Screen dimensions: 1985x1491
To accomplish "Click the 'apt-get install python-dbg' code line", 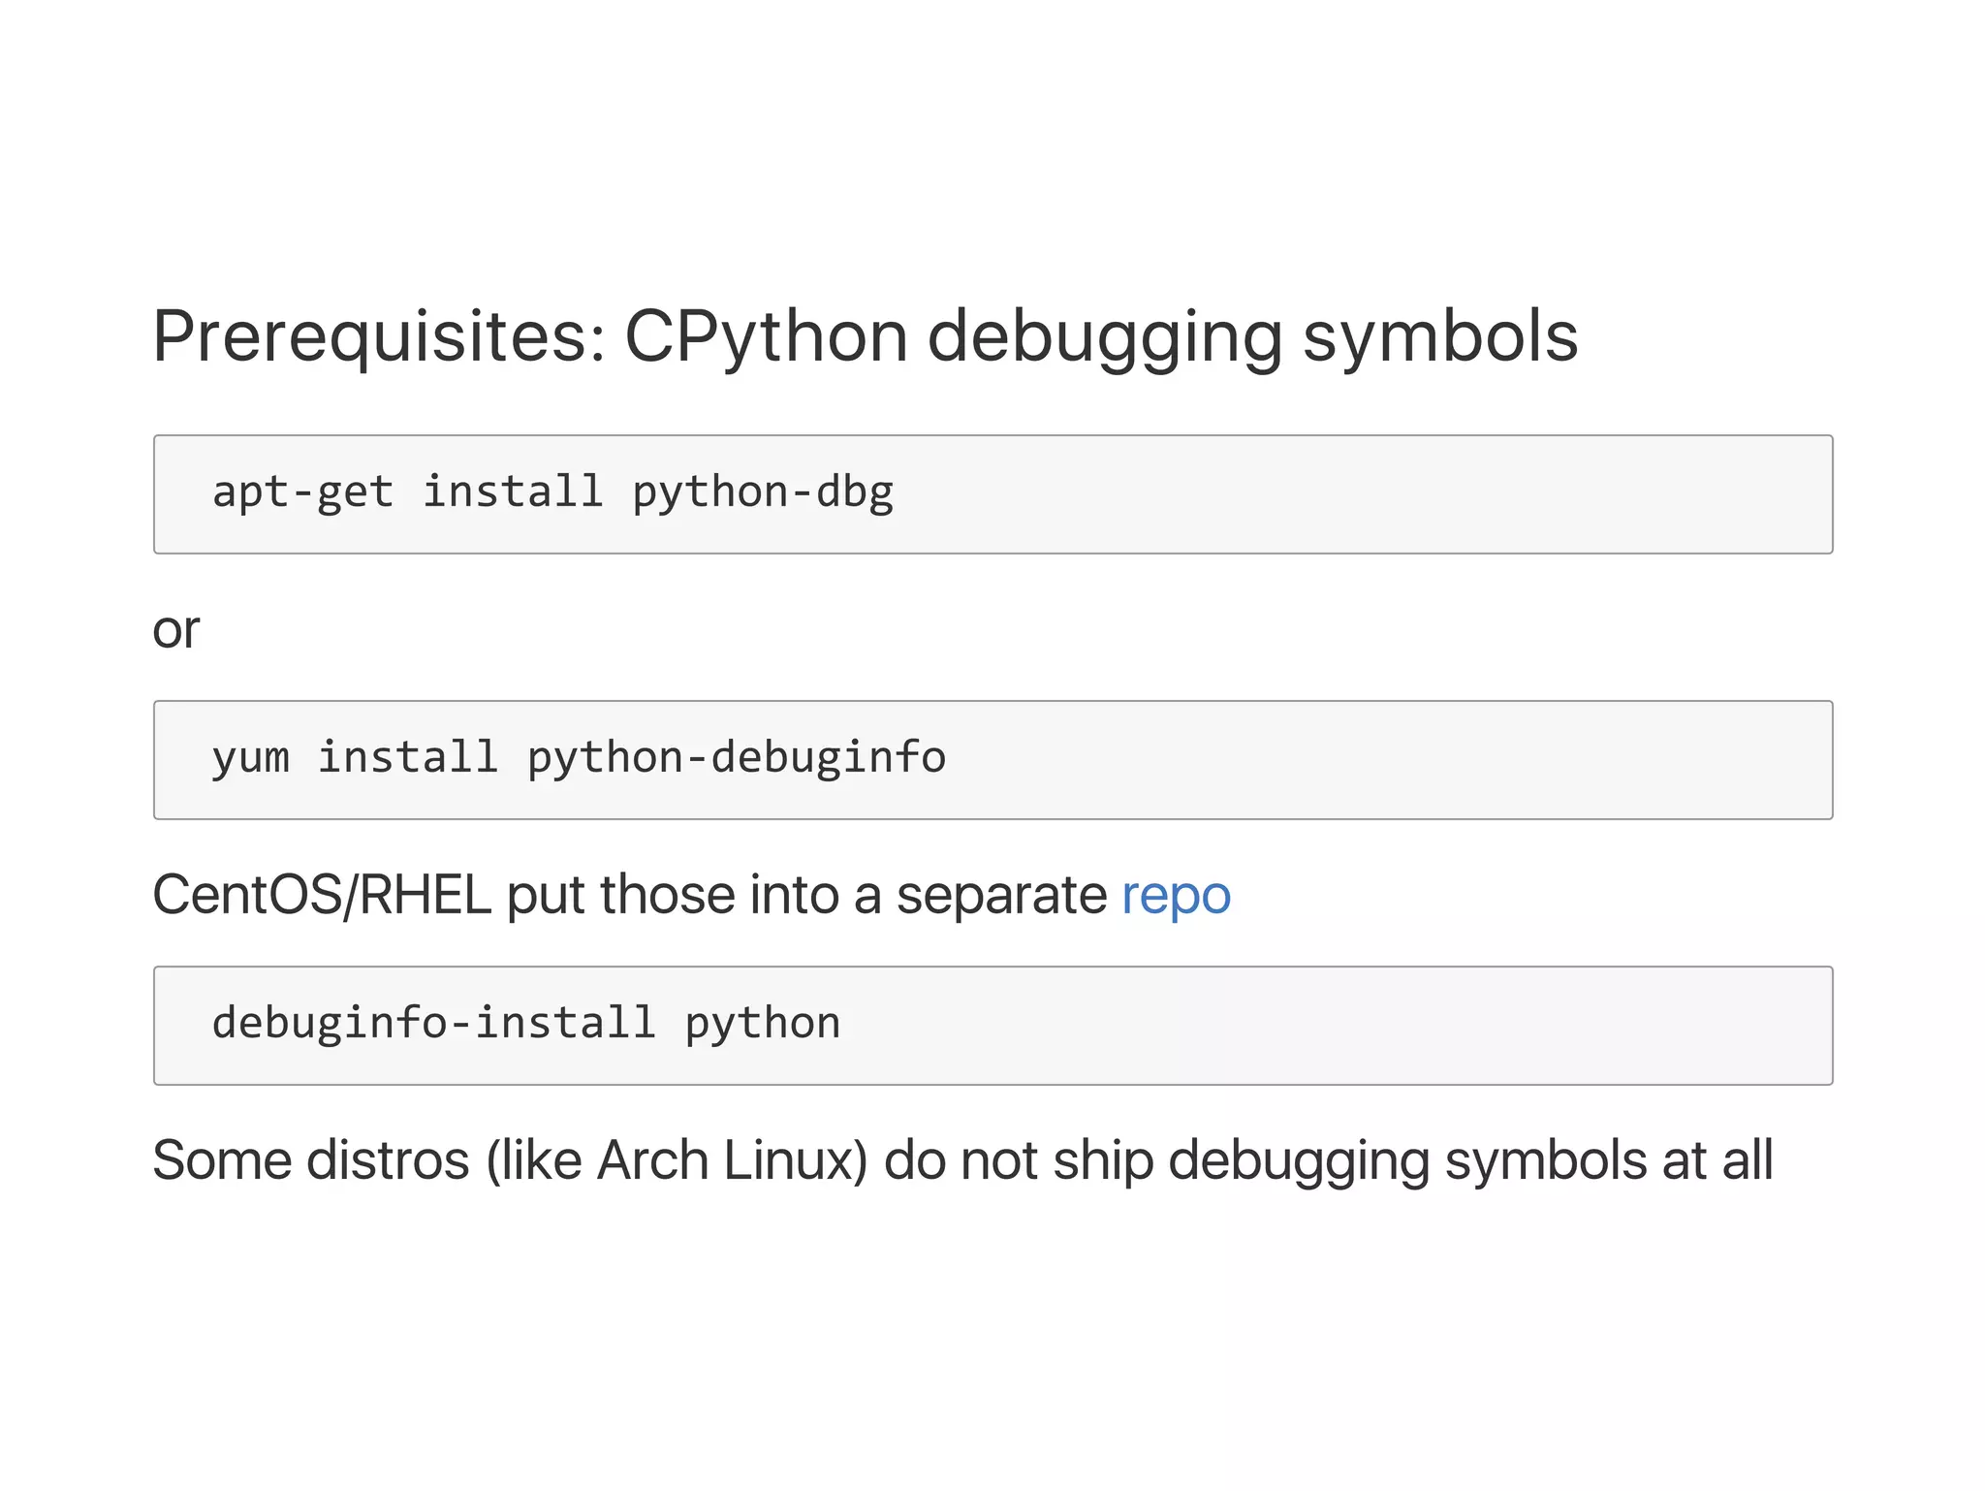I will tap(552, 492).
